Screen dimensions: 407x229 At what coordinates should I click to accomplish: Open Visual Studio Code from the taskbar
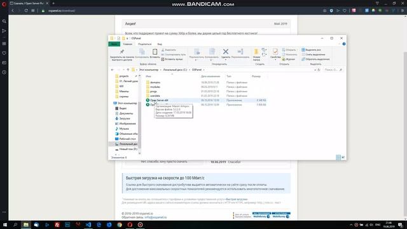tap(88, 225)
